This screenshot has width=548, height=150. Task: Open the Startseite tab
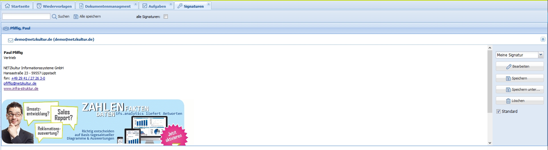point(17,6)
